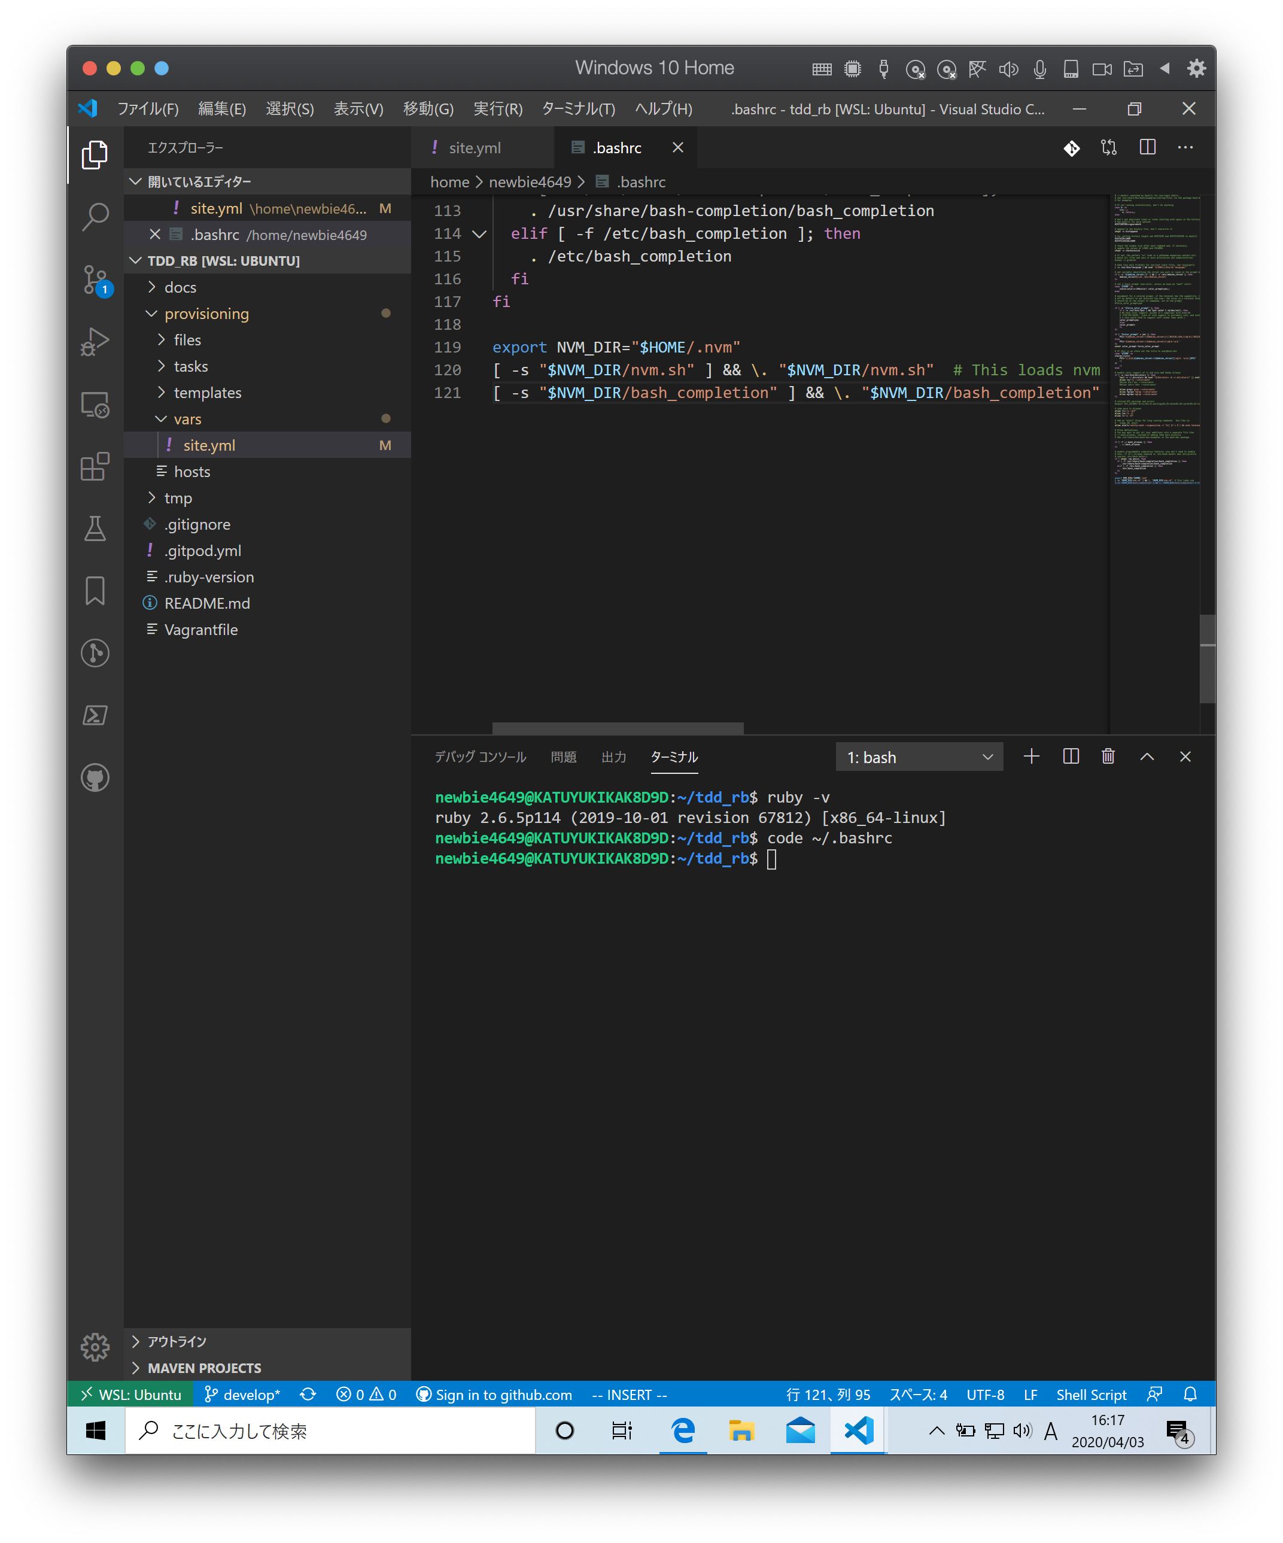The width and height of the screenshot is (1283, 1543).
Task: Delete terminal with trash icon
Action: point(1108,757)
